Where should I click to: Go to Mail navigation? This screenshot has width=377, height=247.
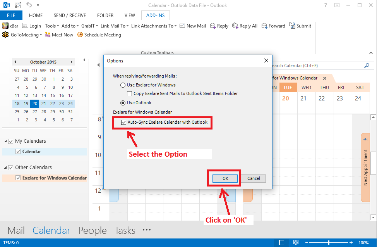coord(16,230)
